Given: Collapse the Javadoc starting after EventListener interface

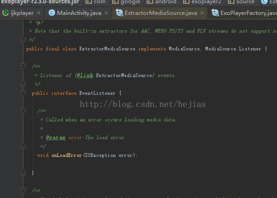Looking at the screenshot, I should (23, 191).
